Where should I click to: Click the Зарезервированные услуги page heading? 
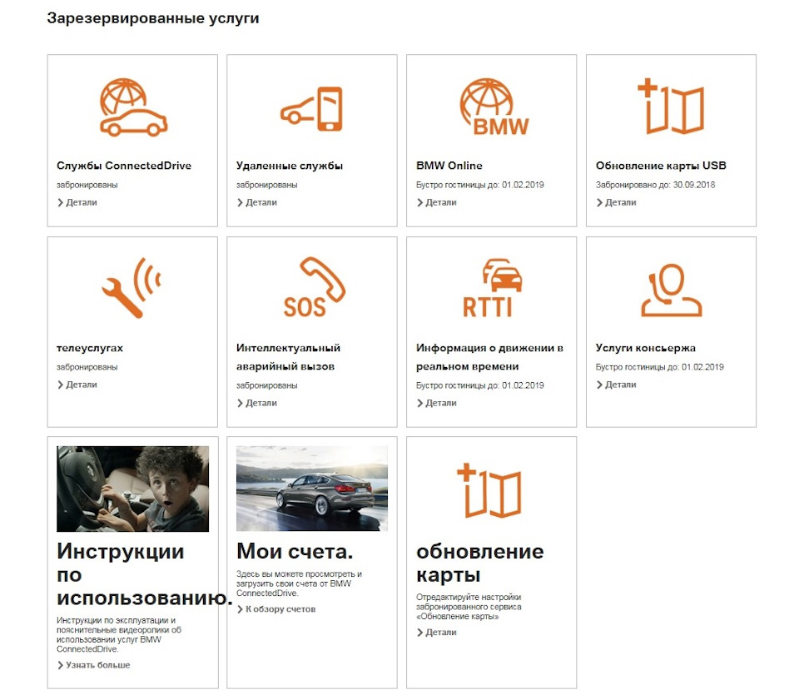pos(153,17)
